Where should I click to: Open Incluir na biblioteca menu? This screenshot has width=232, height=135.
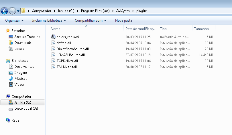[49, 21]
